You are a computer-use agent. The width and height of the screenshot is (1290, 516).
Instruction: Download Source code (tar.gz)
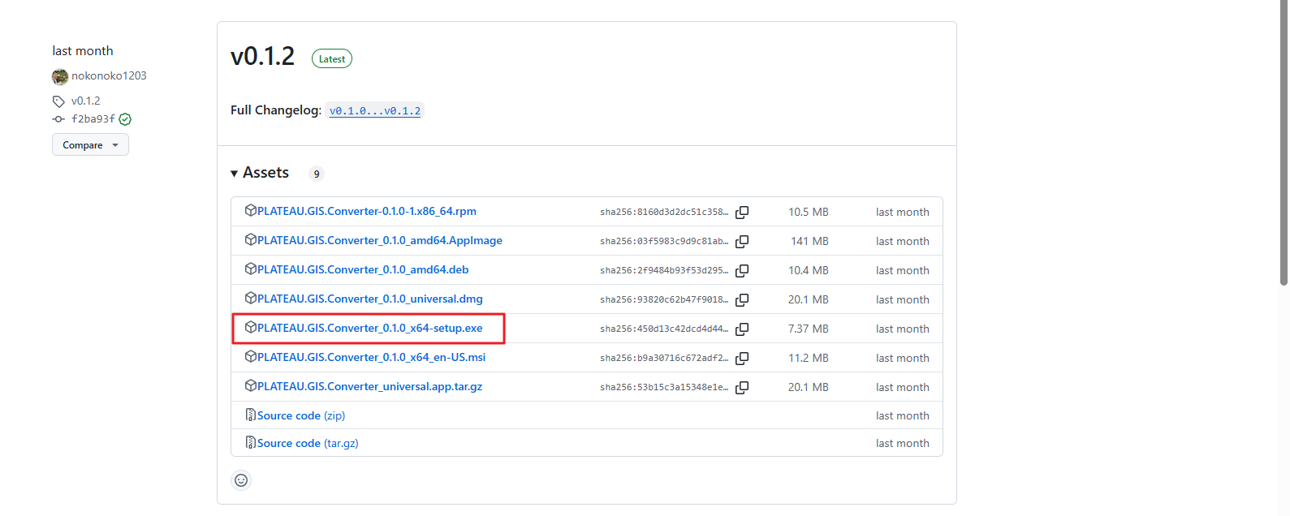pyautogui.click(x=308, y=443)
